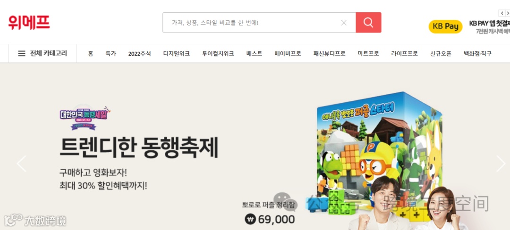Click the small left arrow above KB Pay ad
Viewport: 510px width, 230px height.
point(502,13)
